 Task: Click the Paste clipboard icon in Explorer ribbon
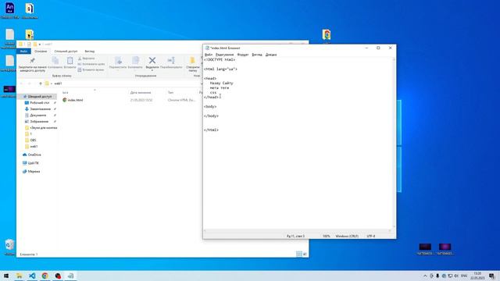pyautogui.click(x=70, y=61)
